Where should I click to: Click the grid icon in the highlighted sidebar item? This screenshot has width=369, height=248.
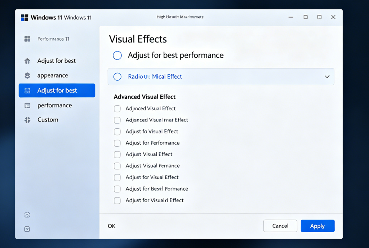[27, 90]
